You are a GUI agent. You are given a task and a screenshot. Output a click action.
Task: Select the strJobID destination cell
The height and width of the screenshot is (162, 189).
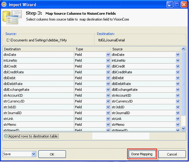[x=38, y=107]
